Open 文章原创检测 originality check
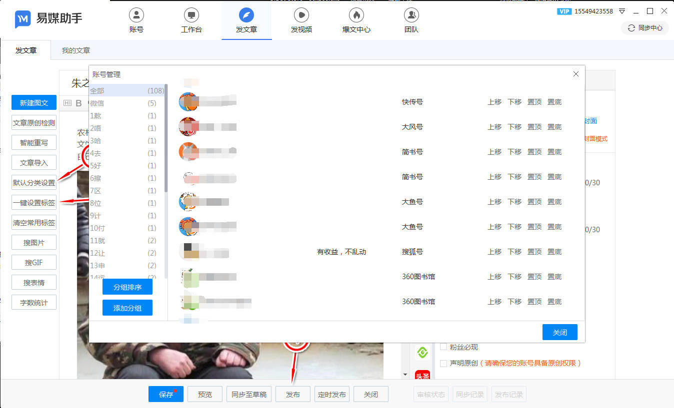 (34, 122)
